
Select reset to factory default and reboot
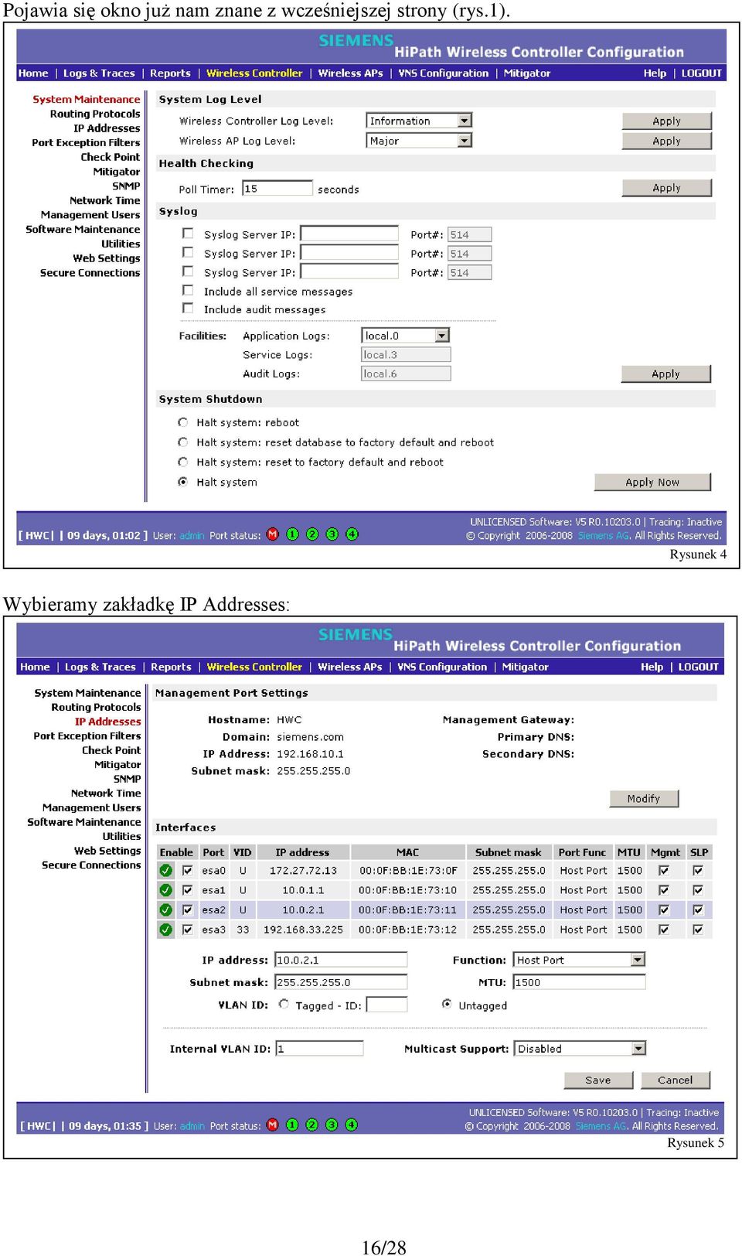183,462
